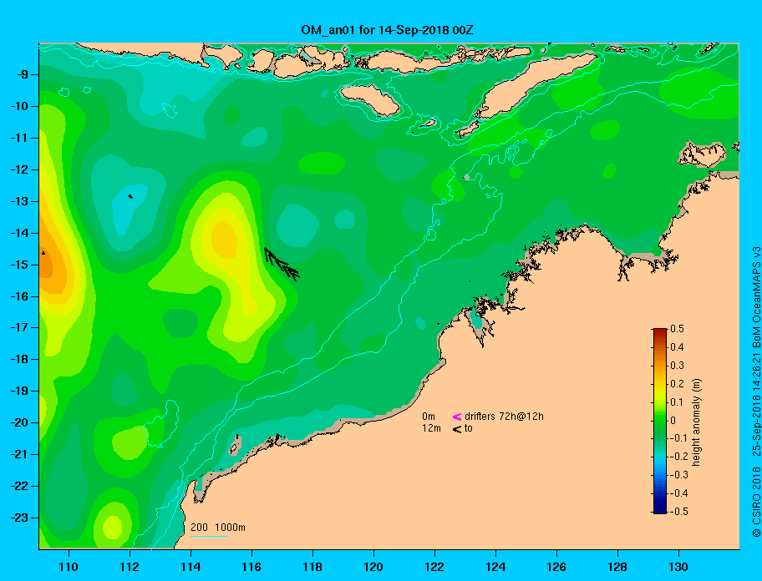Click colorbar tick label '0.4'
Image resolution: width=762 pixels, height=581 pixels.
click(677, 347)
